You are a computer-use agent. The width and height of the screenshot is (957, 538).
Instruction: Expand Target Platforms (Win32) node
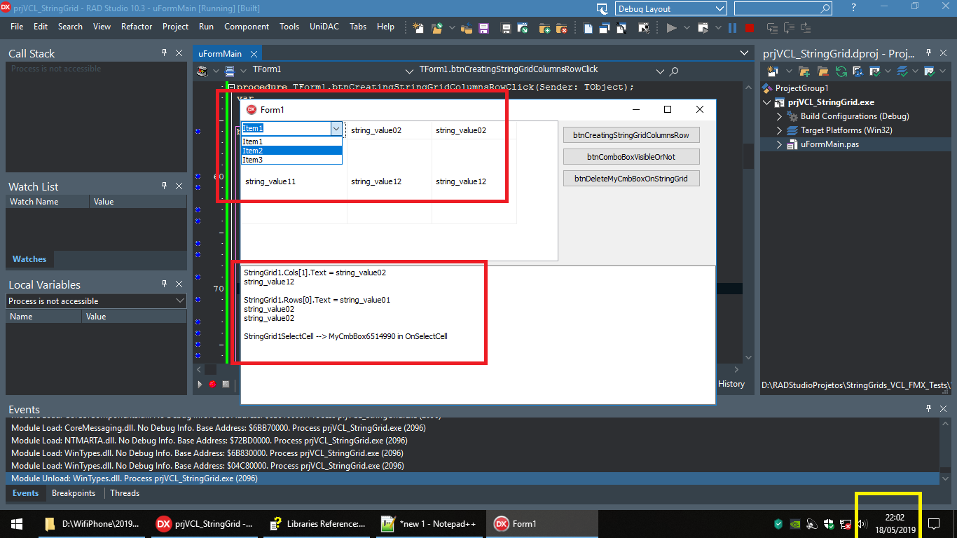click(x=779, y=130)
